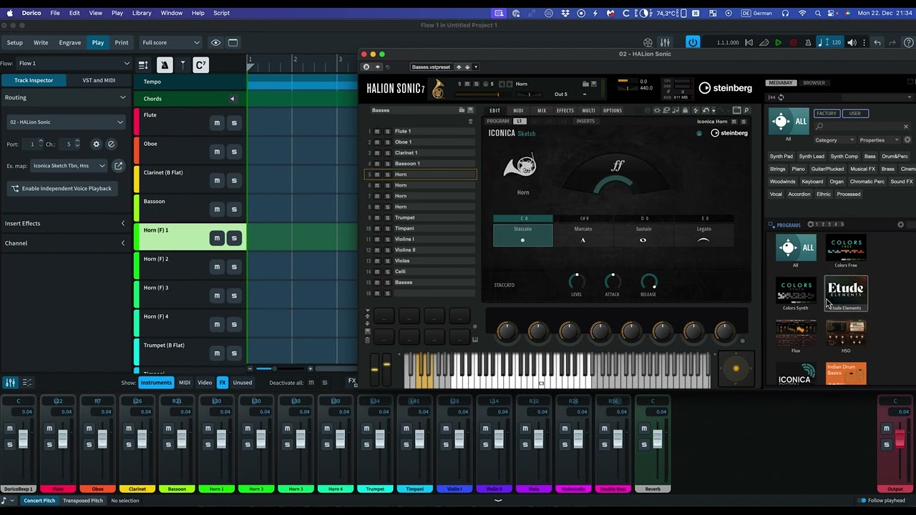Click the mixer view icon at bottom left
Image resolution: width=916 pixels, height=515 pixels.
(10, 383)
